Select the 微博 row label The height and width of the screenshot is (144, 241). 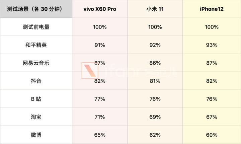(36, 135)
